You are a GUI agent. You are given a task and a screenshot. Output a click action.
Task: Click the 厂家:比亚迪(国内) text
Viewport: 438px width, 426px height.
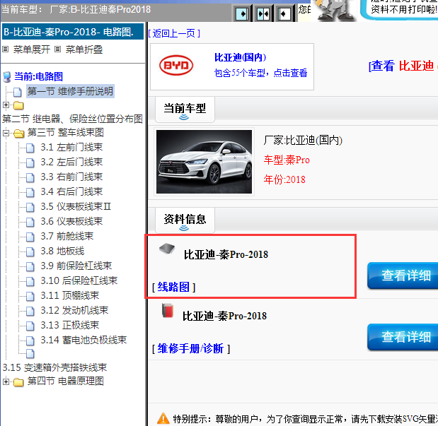[303, 141]
